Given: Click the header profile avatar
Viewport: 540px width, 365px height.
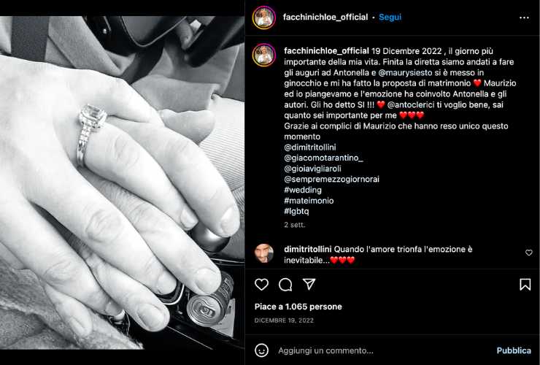Looking at the screenshot, I should click(x=264, y=18).
